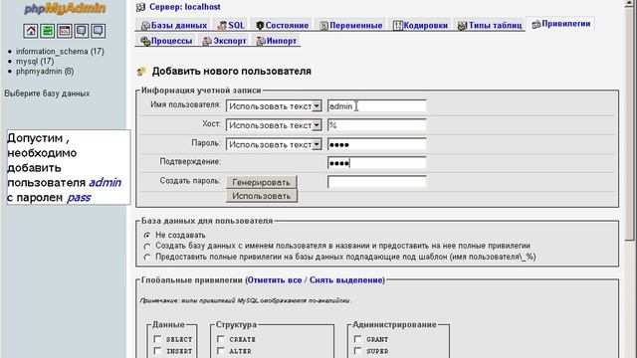Open the green SQL query window icon
The width and height of the screenshot is (637, 358).
tap(48, 31)
